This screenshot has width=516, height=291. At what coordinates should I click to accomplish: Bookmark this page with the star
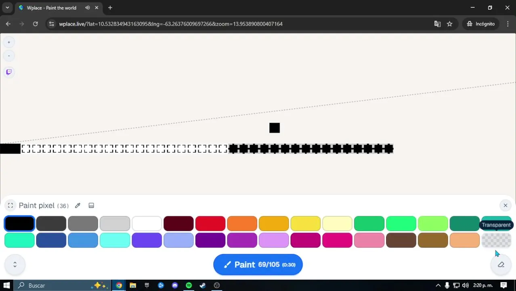pos(449,24)
